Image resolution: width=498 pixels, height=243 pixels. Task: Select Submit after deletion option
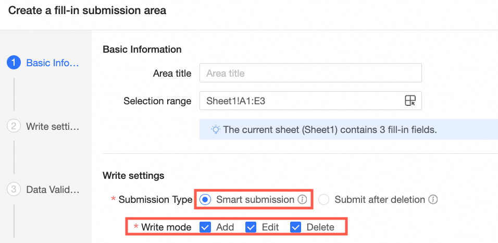coord(324,200)
